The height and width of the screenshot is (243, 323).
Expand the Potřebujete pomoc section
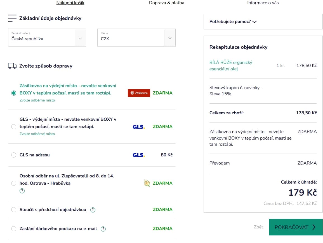(x=233, y=22)
